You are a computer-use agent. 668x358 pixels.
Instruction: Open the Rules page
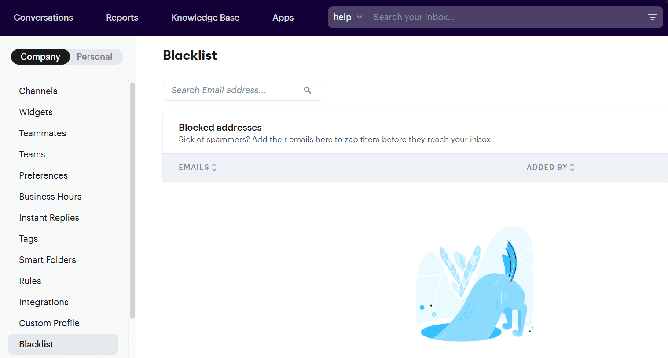coord(30,281)
